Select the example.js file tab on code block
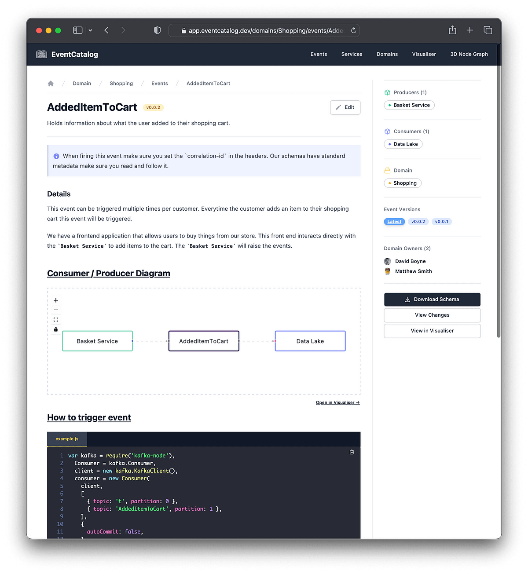 click(x=67, y=439)
